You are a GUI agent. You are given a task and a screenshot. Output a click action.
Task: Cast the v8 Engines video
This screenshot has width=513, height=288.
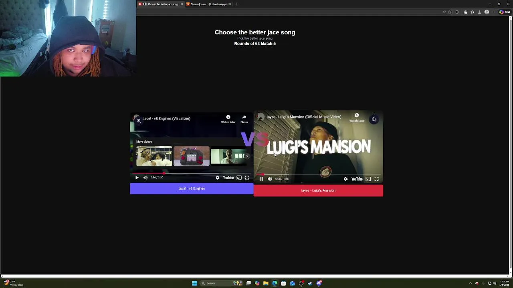point(239,178)
